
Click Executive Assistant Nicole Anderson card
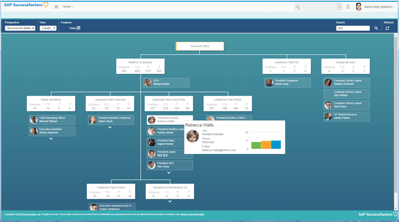[x=52, y=131]
